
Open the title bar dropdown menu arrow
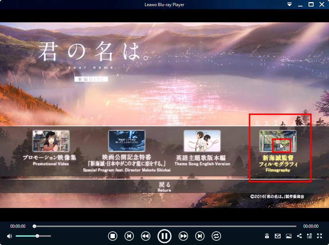[290, 4]
